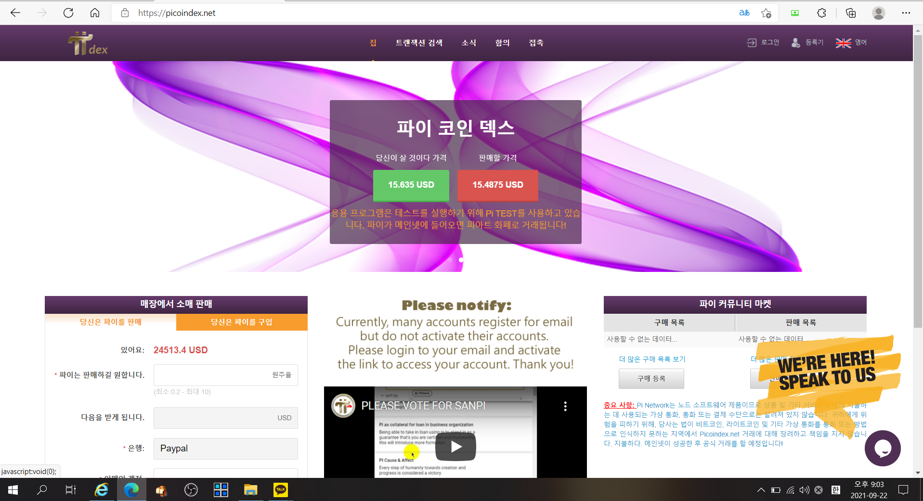Click the 등록기 register link

click(807, 42)
